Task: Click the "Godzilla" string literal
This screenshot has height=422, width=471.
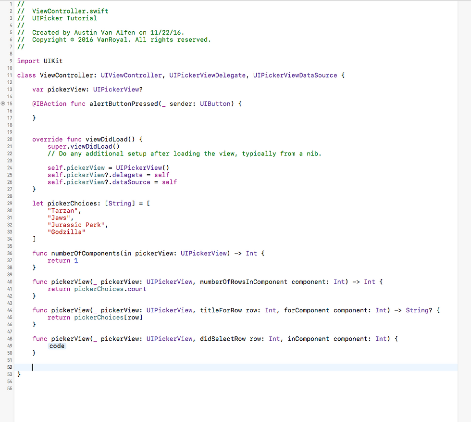Action: pos(66,232)
